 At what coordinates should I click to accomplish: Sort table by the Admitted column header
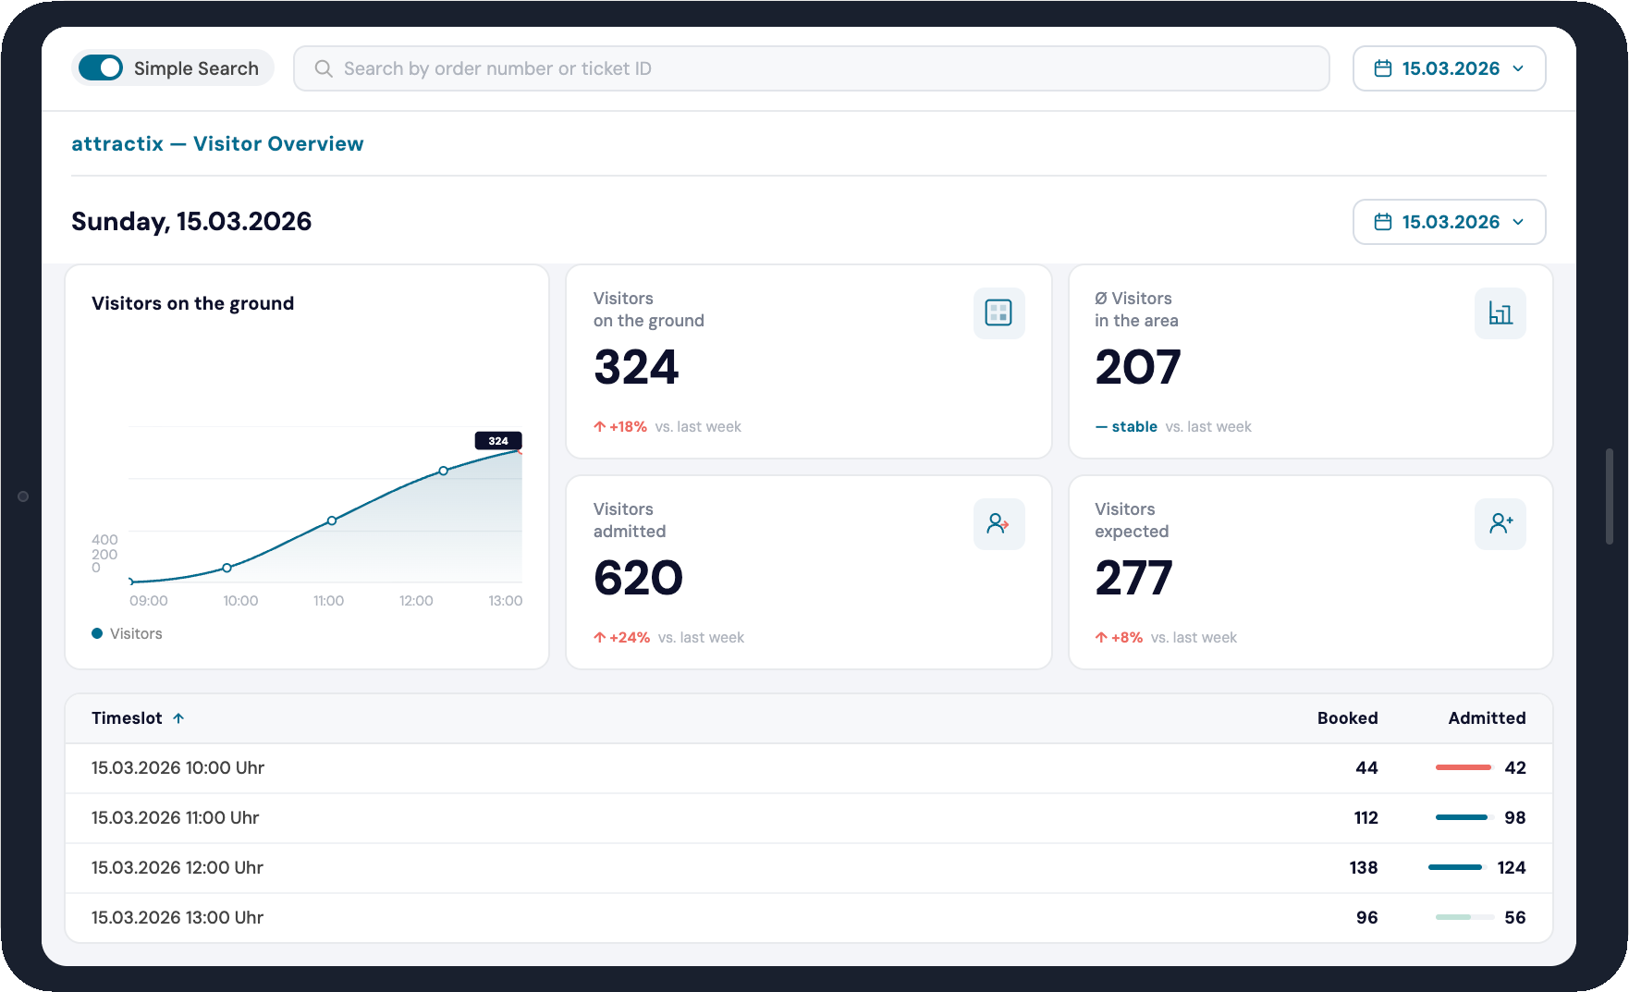pyautogui.click(x=1486, y=718)
